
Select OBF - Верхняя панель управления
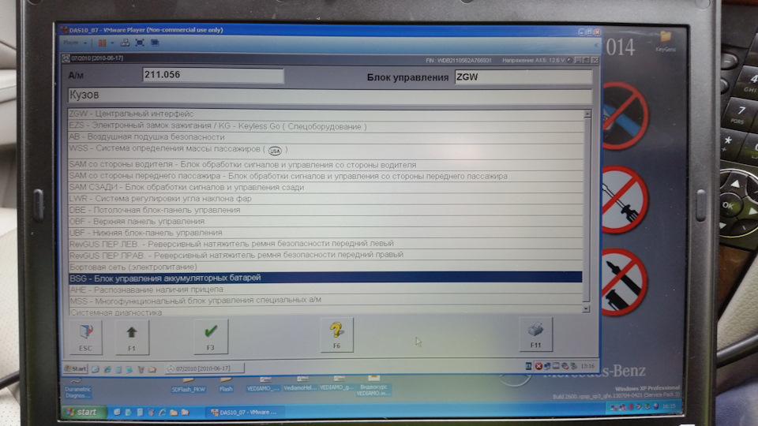325,221
